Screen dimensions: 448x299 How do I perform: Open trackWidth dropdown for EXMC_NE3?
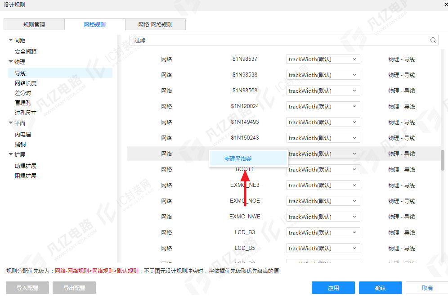(x=323, y=186)
